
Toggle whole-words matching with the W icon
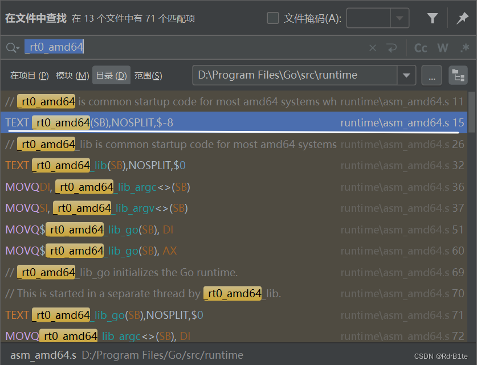[443, 48]
